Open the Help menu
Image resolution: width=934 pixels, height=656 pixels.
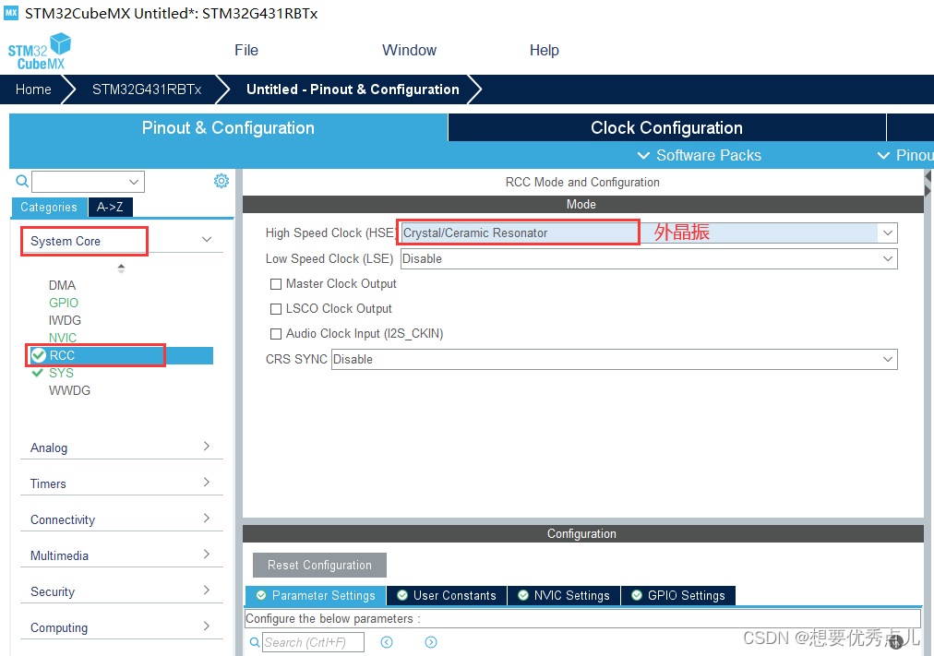(x=544, y=50)
